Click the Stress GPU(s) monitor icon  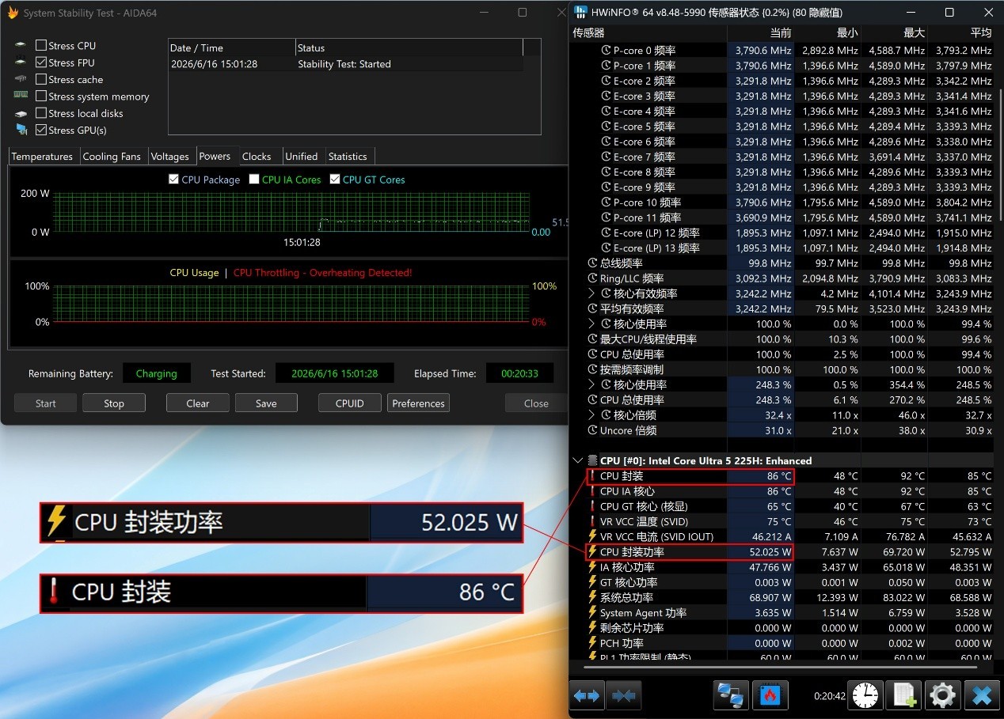21,130
